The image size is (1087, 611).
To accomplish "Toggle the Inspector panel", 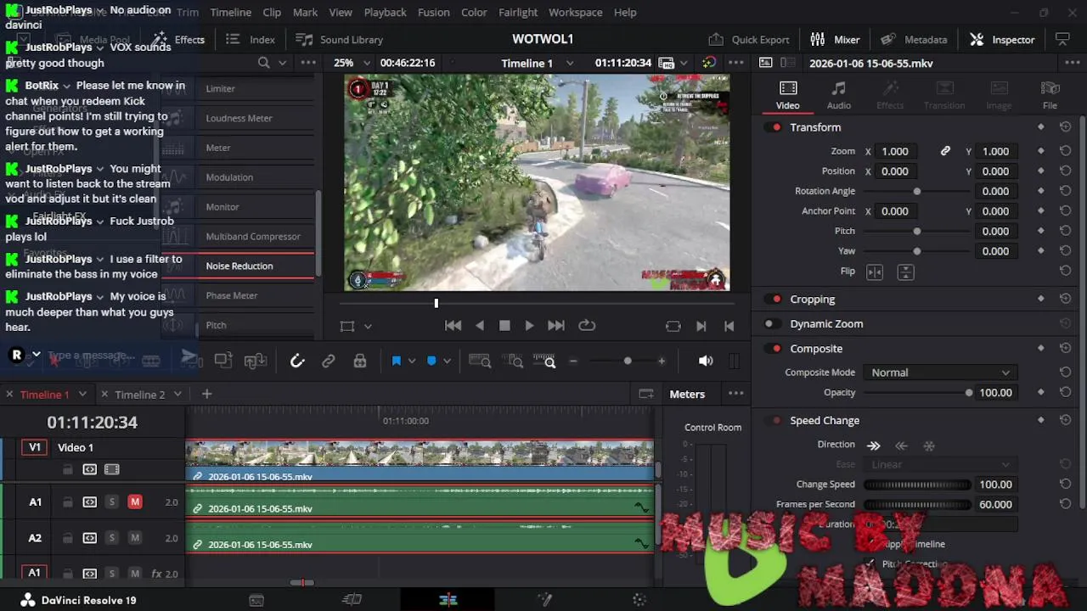I will click(1002, 39).
